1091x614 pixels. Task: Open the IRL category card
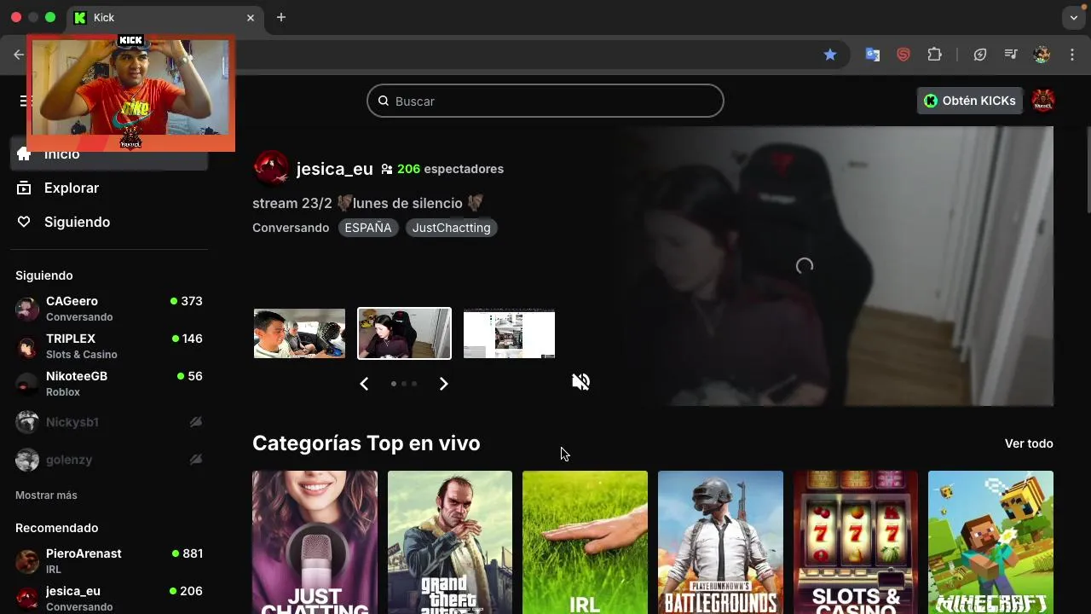(x=585, y=542)
